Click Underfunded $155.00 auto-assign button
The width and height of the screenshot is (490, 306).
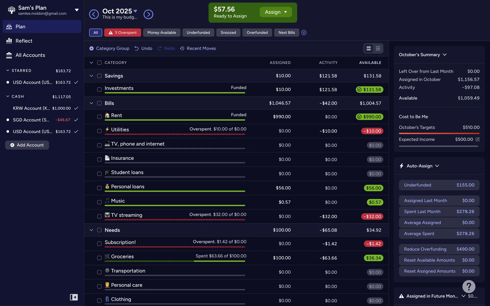439,185
